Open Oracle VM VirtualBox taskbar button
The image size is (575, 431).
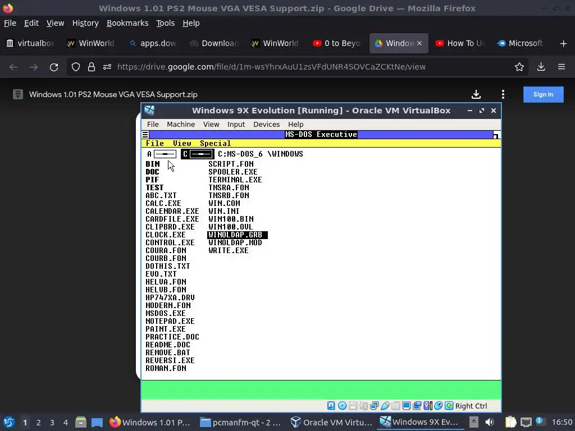(331, 423)
